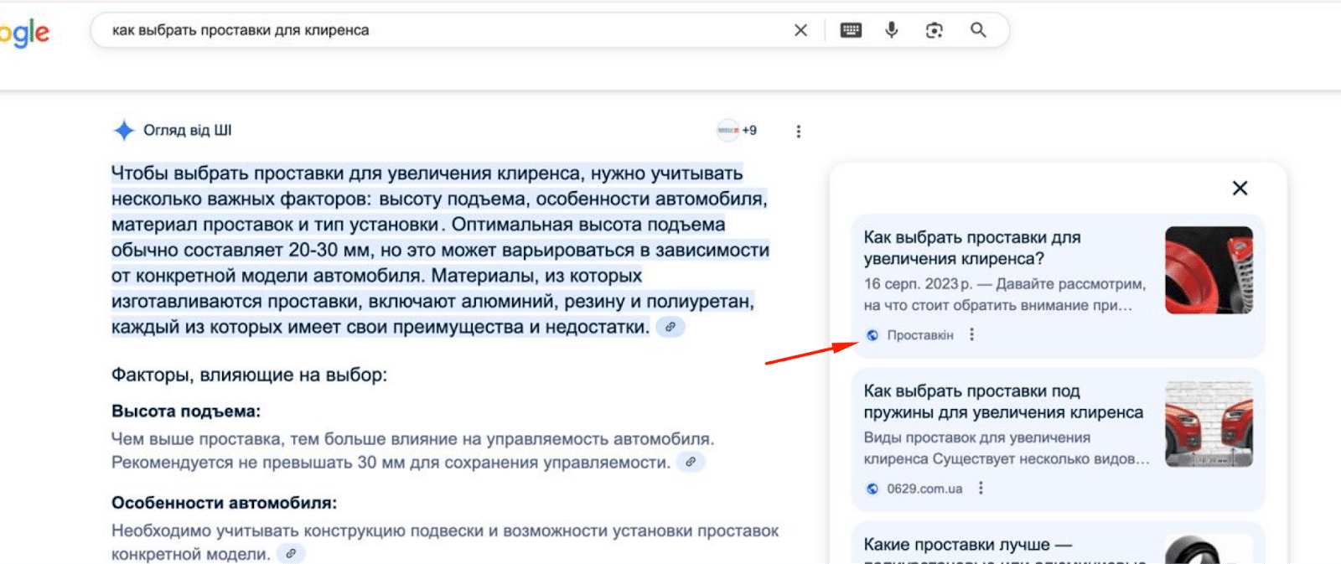Screen dimensions: 1341x564
Task: Open AI overview three-dot options menu
Action: (798, 132)
